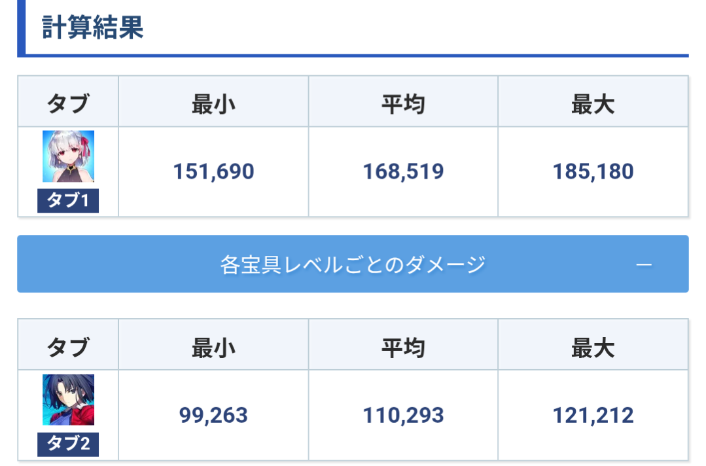Click the 最小 header in the first table

[213, 104]
